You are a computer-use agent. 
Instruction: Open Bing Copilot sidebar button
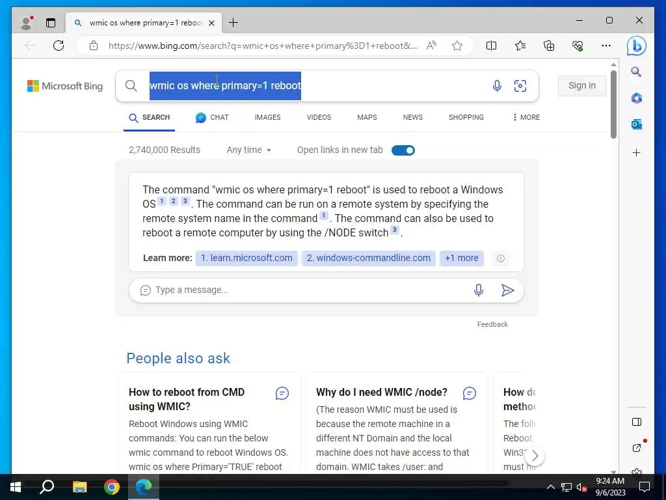point(636,46)
